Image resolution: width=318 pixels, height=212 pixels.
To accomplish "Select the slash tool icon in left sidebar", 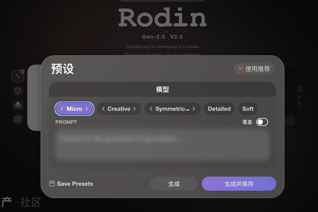I will 18,76.
